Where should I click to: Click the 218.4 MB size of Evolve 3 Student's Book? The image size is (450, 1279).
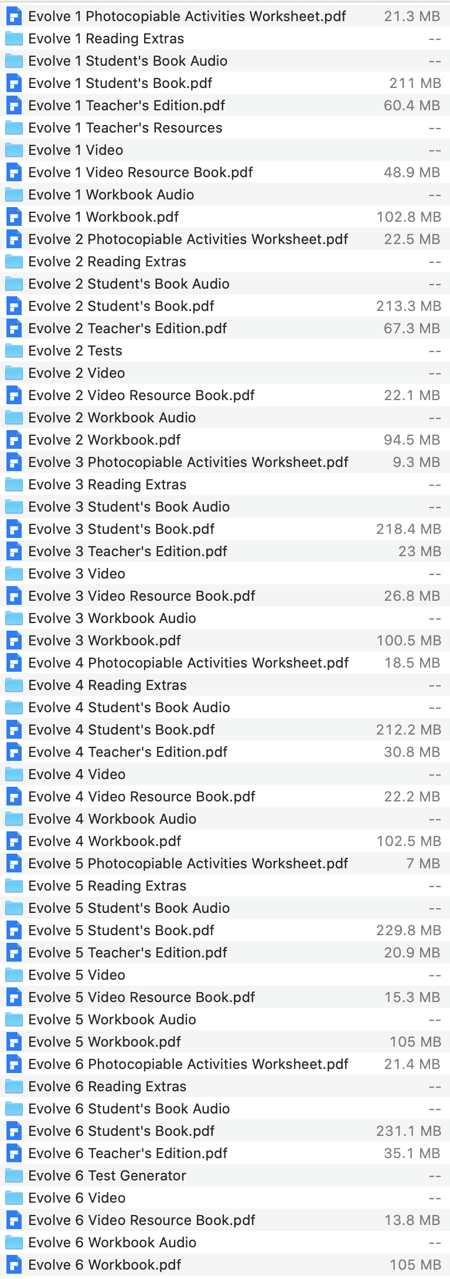click(x=408, y=529)
